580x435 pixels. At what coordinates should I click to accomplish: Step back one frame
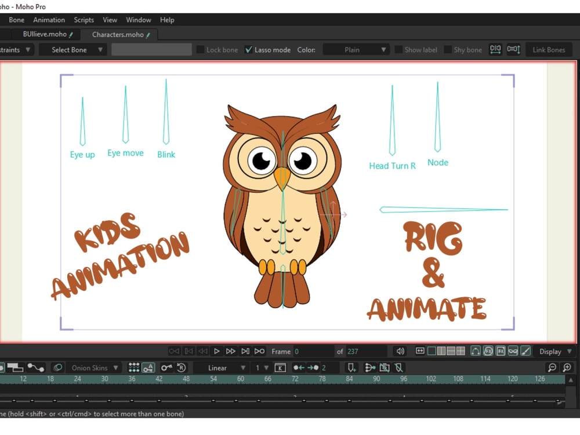[202, 351]
